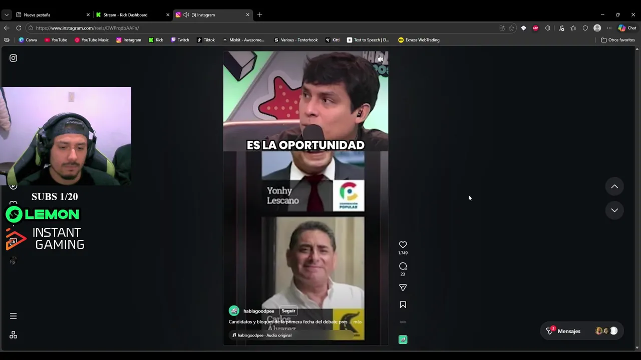The image size is (641, 360).
Task: Open the Exness WebTrading bookmark
Action: coord(419,40)
